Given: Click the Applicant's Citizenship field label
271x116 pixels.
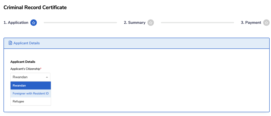Looking at the screenshot, I should (x=25, y=69).
